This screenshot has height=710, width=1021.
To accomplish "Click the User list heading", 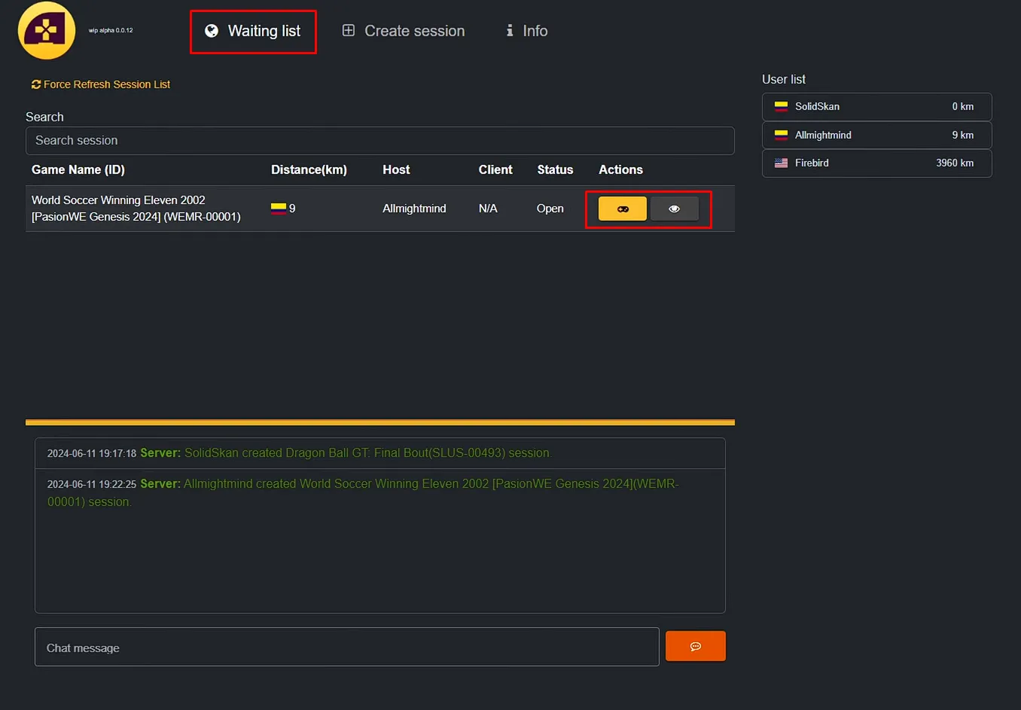I will coord(784,80).
